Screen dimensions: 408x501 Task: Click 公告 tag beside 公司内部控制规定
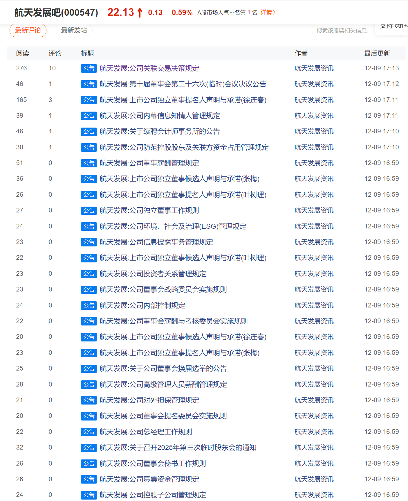[x=89, y=305]
